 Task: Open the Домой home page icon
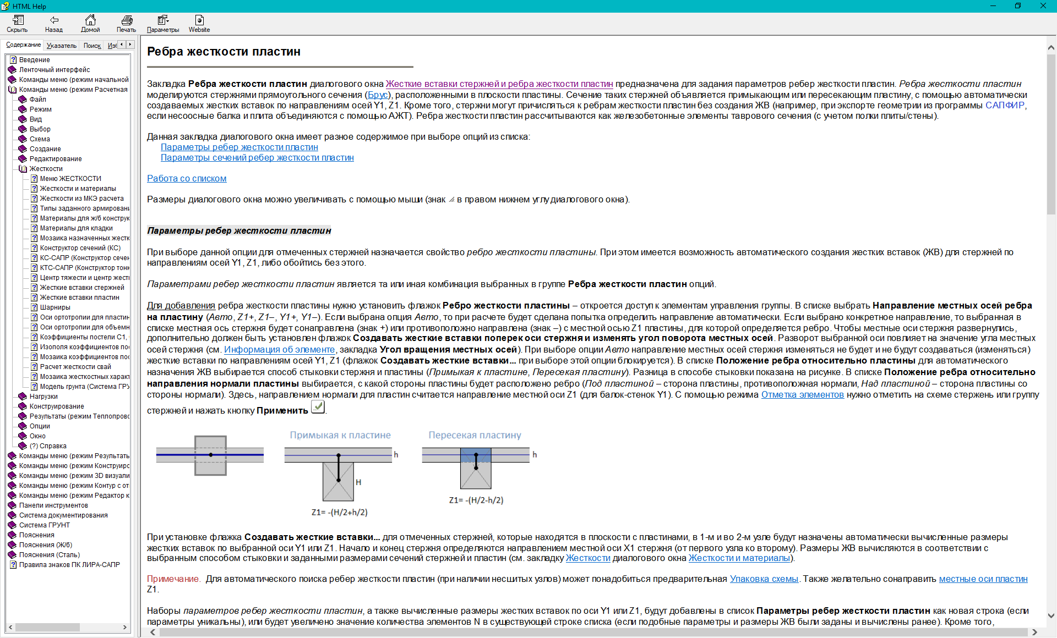coord(90,24)
